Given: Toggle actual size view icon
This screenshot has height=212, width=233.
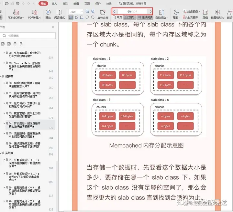Looking at the screenshot, I should (71, 17).
